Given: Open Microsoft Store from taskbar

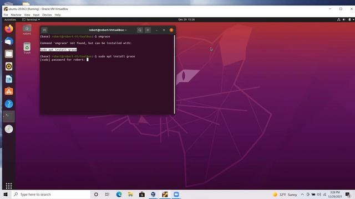Looking at the screenshot, I should pos(142,194).
